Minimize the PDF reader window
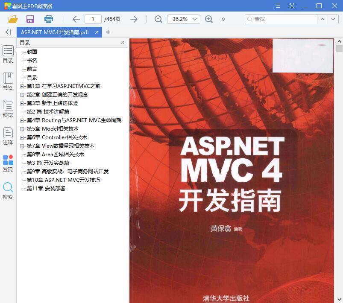This screenshot has width=343, height=303. point(305,6)
